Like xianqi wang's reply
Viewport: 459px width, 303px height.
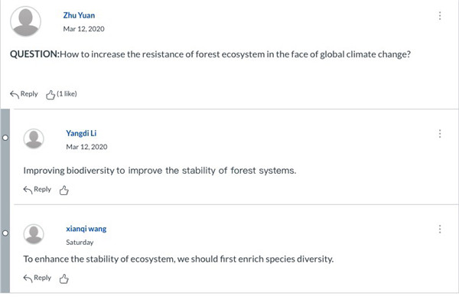63,279
